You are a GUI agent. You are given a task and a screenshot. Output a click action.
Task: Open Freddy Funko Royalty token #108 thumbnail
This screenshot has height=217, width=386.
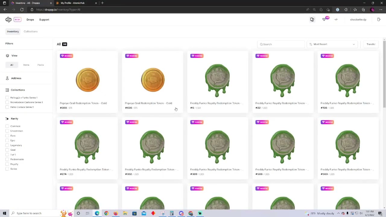pos(348,80)
